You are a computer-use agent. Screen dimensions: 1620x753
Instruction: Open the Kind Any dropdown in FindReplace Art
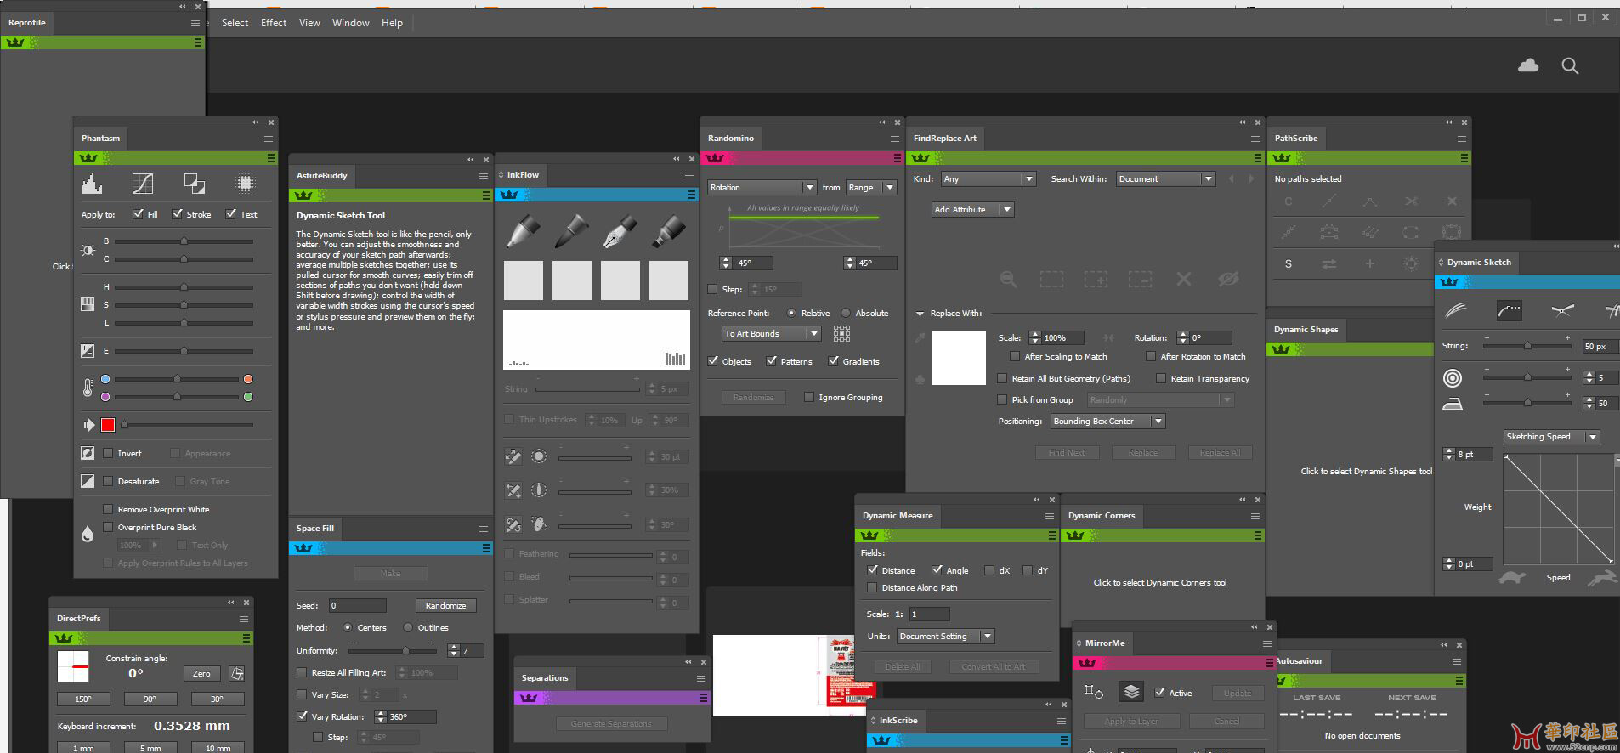point(988,178)
